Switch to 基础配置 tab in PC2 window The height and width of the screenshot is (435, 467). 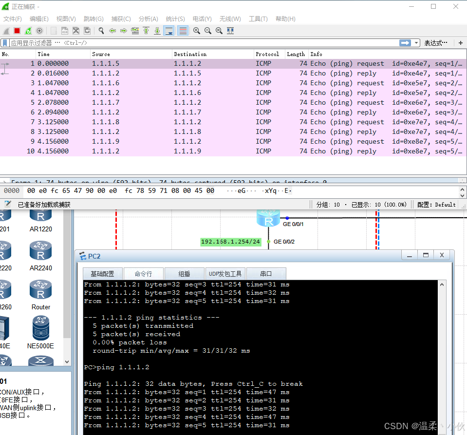pyautogui.click(x=102, y=274)
